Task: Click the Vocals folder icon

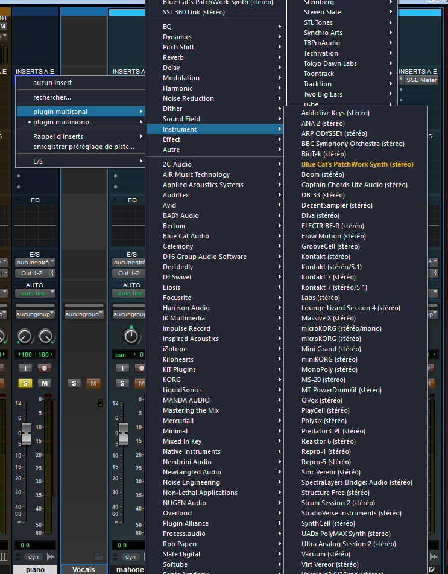Action: tap(99, 556)
